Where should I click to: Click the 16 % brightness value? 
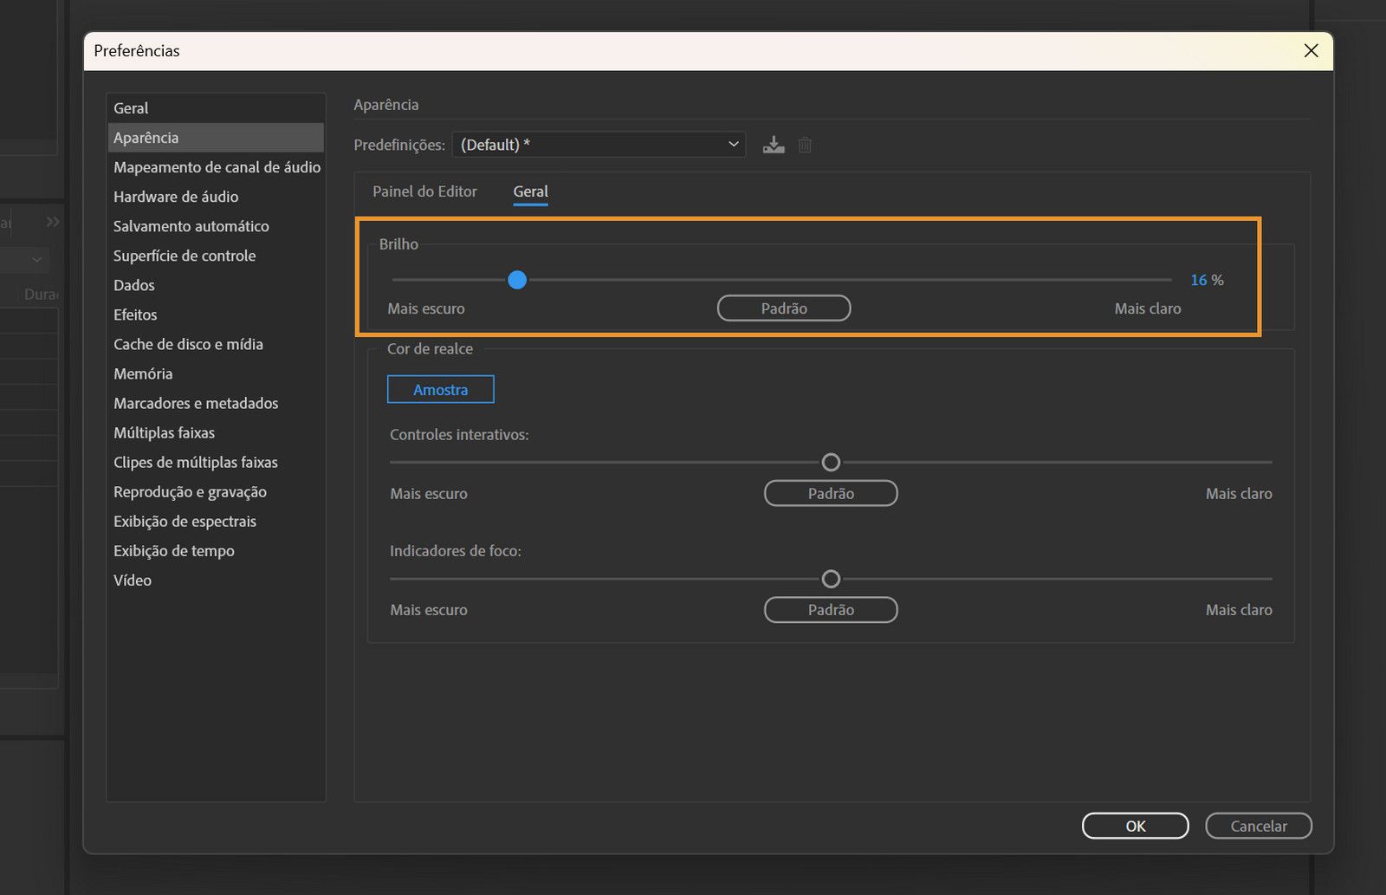click(1198, 280)
